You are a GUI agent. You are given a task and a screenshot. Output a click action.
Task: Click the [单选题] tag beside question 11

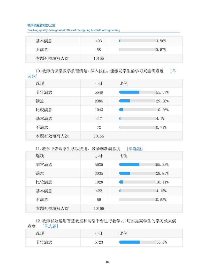(x=135, y=148)
